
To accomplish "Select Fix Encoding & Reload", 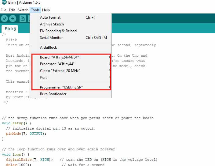I will click(71, 31).
